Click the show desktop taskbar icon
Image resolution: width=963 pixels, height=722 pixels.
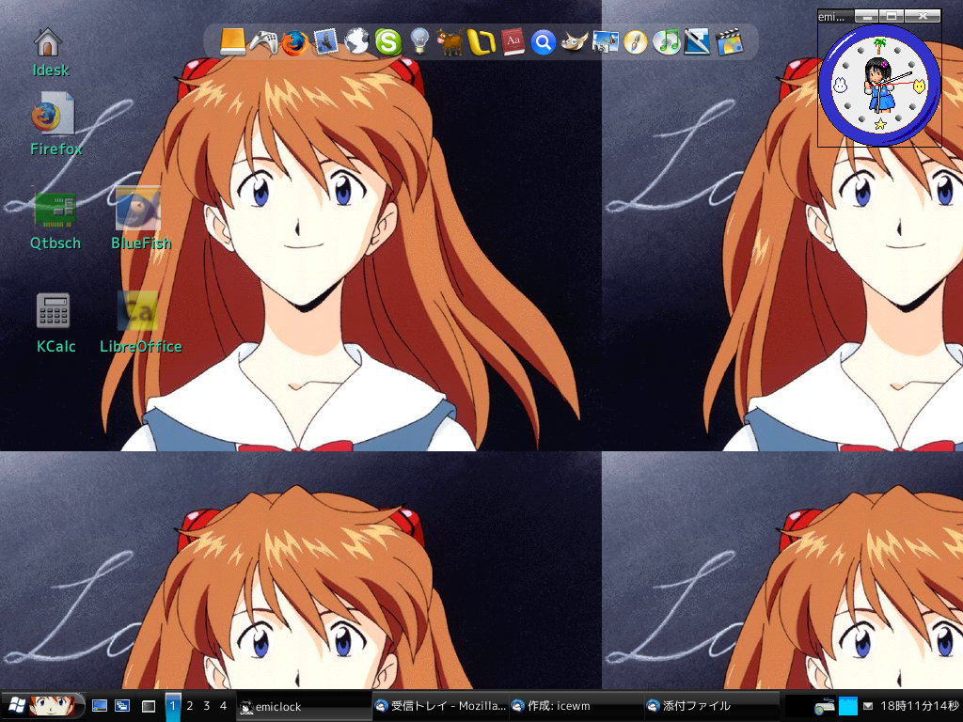[x=99, y=705]
